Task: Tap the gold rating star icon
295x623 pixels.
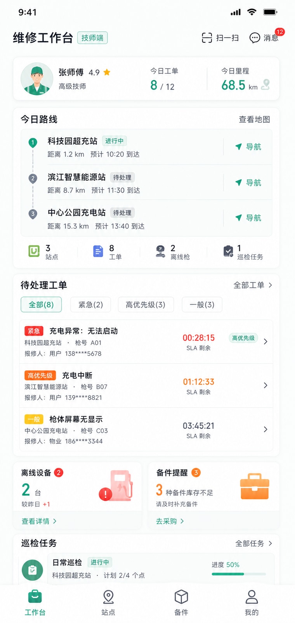Action: coord(107,72)
